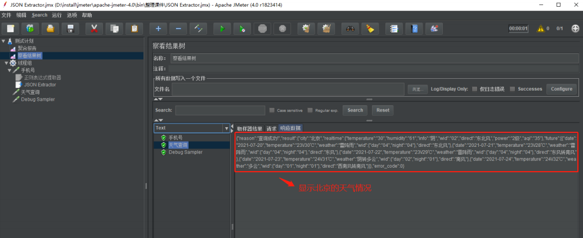The image size is (583, 238).
Task: Collapse the 线程组 tree node
Action: tap(7, 63)
